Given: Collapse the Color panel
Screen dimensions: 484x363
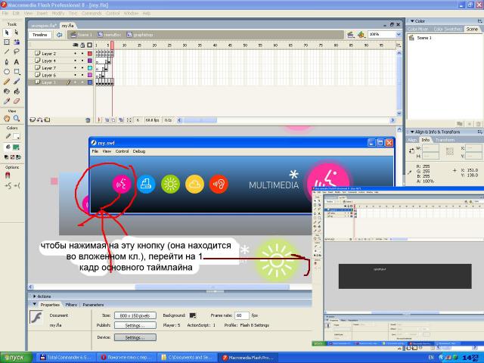Looking at the screenshot, I should tap(412, 21).
